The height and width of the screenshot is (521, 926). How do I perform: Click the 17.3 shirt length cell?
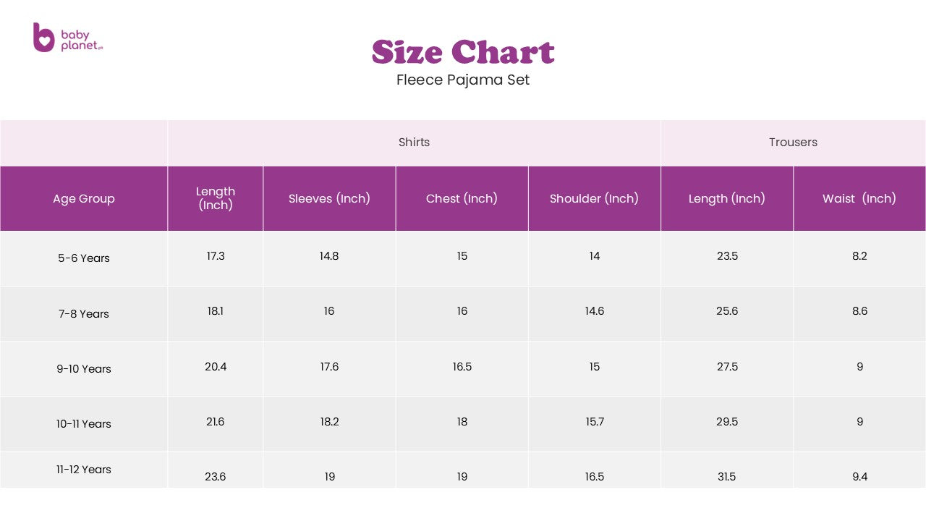point(216,256)
